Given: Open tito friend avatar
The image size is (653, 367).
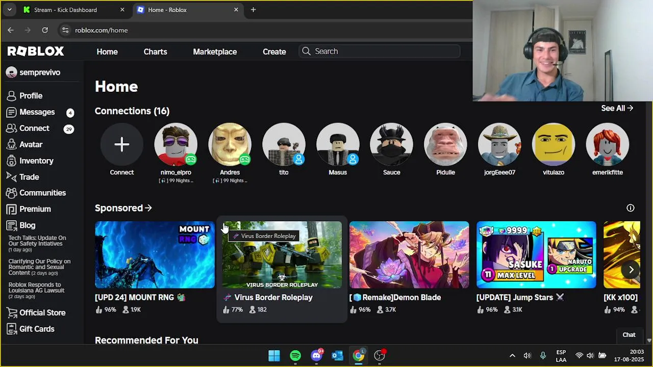Looking at the screenshot, I should (284, 144).
